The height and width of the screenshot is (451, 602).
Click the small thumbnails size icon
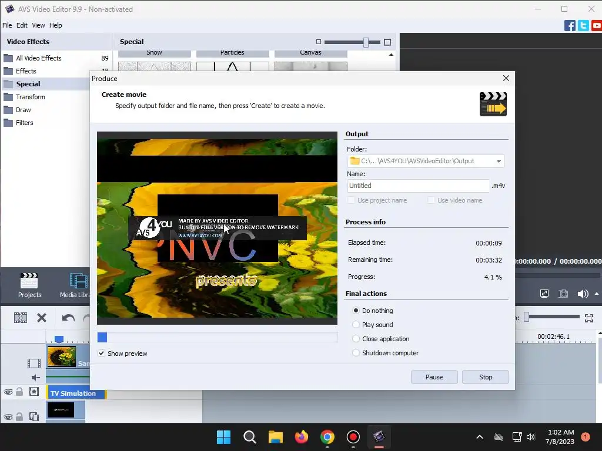[318, 42]
